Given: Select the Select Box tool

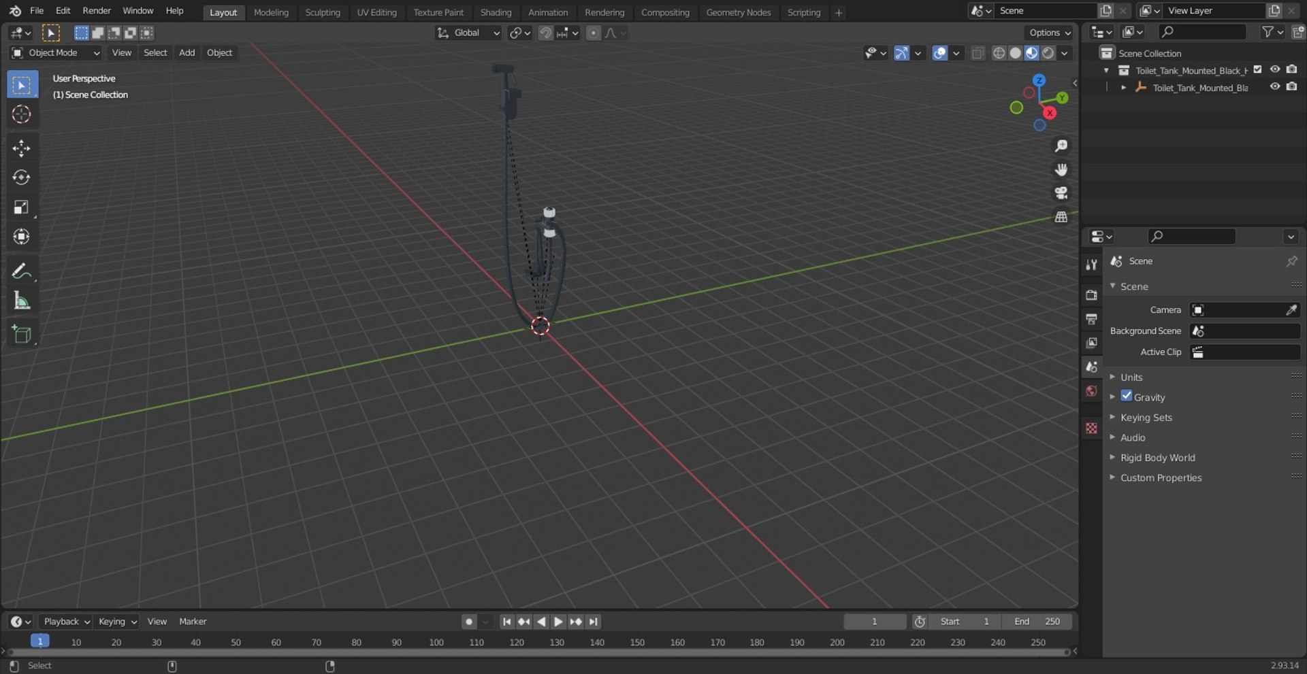Looking at the screenshot, I should pyautogui.click(x=22, y=85).
